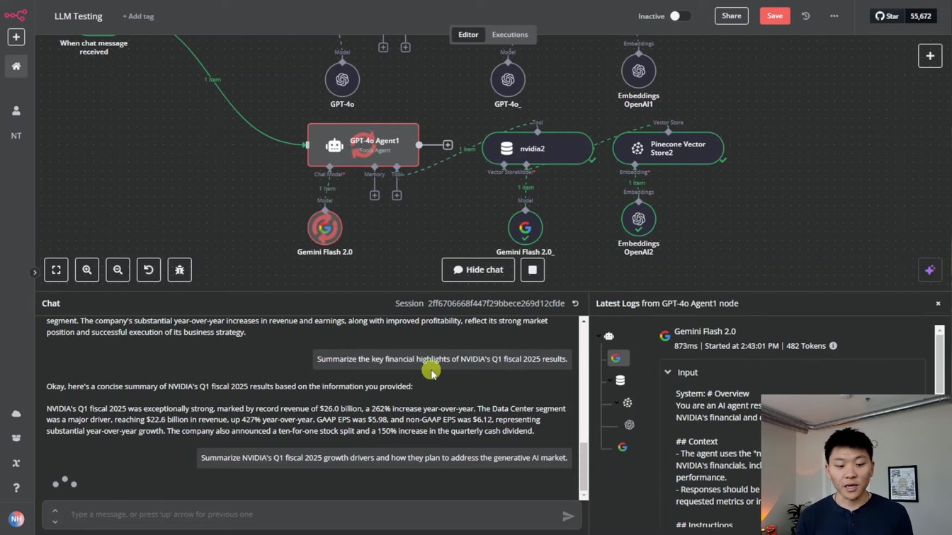Zoom in on the canvas
The width and height of the screenshot is (952, 535).
87,270
